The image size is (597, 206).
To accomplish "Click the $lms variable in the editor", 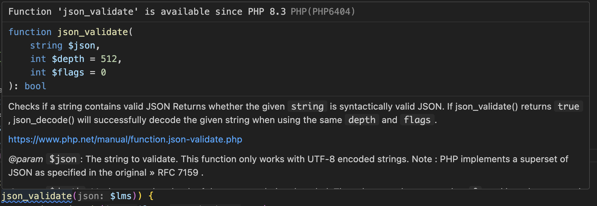I will [x=121, y=196].
